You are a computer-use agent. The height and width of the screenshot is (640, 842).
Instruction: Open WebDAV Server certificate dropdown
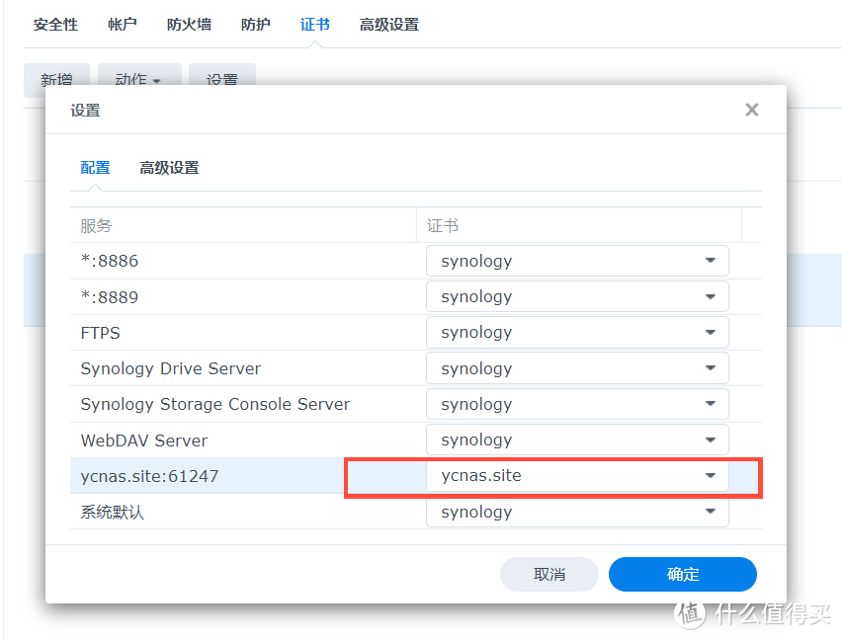click(x=577, y=440)
